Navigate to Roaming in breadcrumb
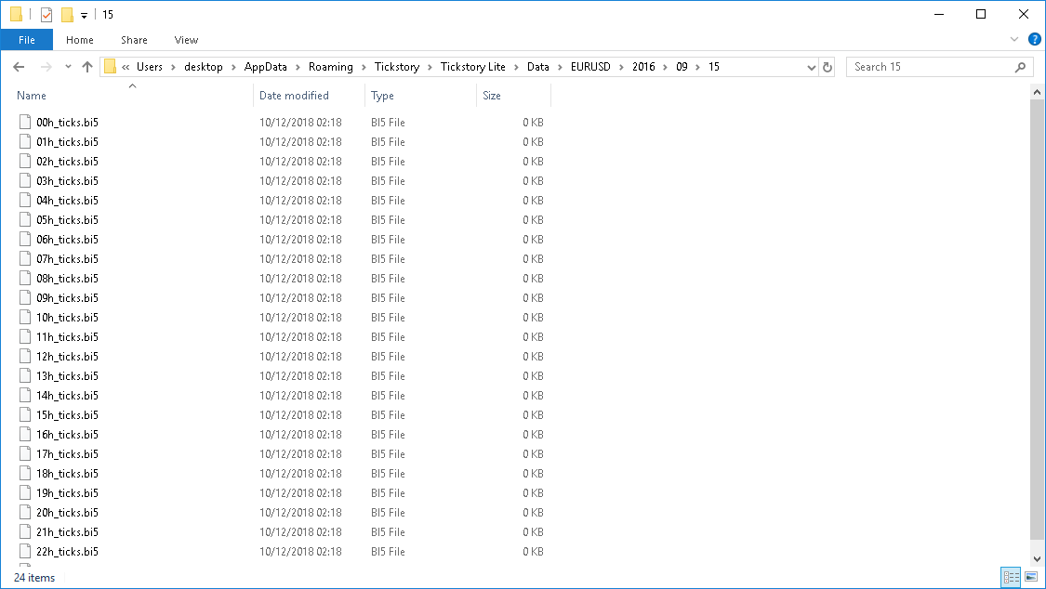 pyautogui.click(x=331, y=67)
